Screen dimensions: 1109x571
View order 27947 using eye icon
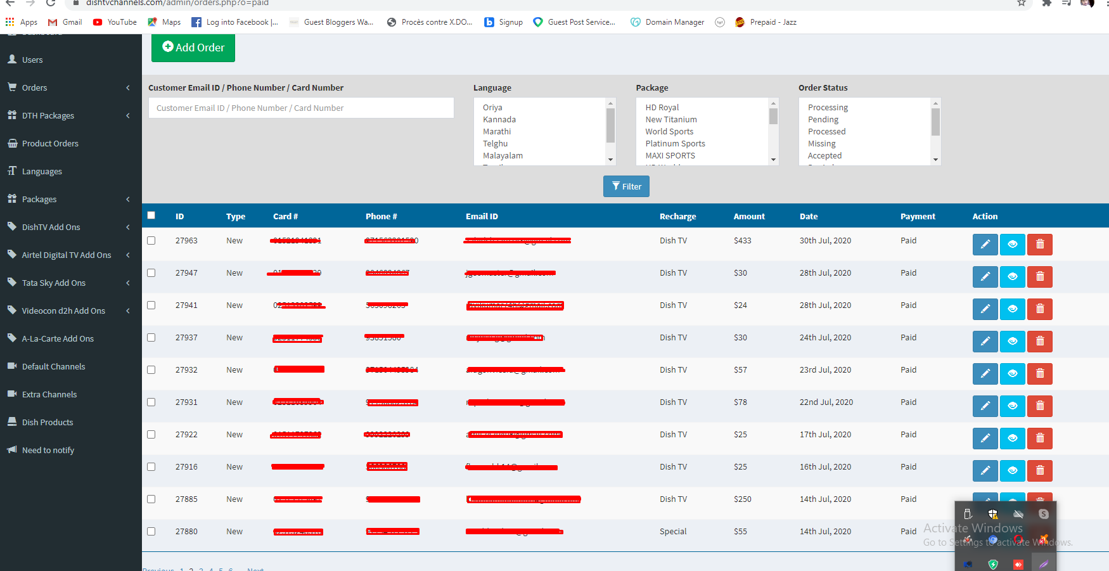(x=1012, y=277)
